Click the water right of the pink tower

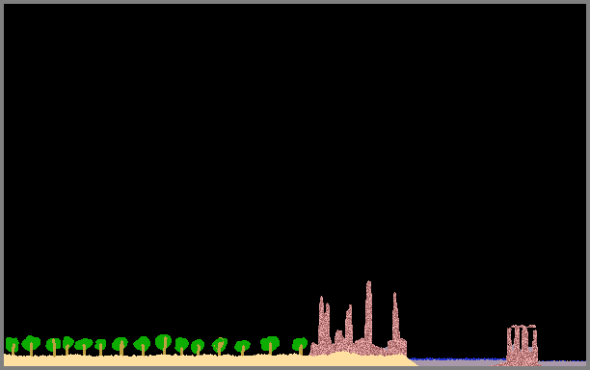click(563, 363)
